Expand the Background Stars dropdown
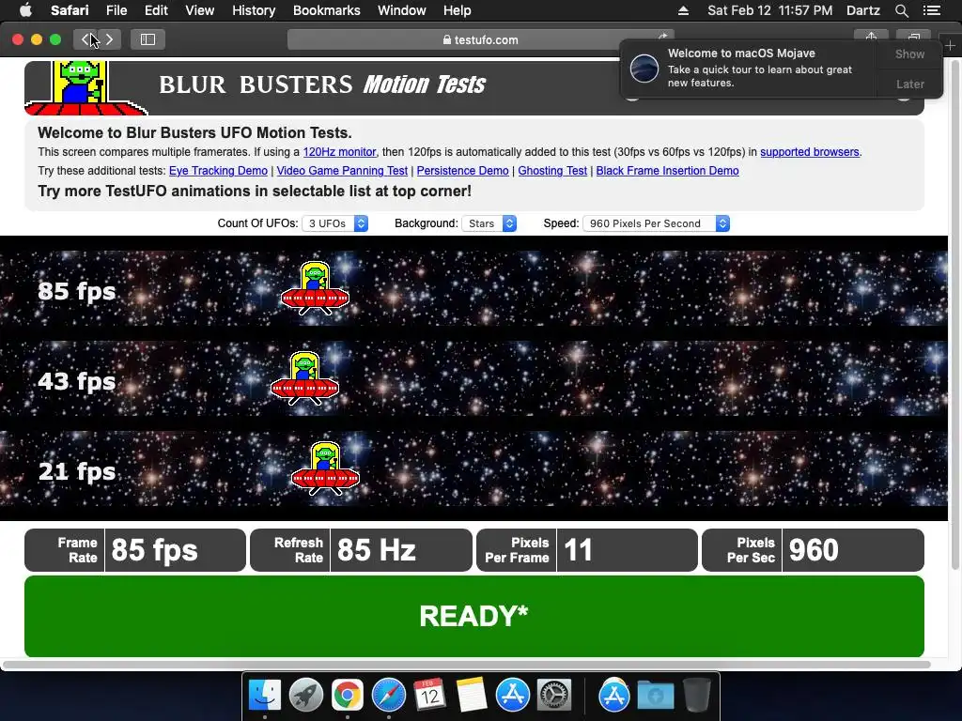The image size is (962, 721). tap(489, 223)
